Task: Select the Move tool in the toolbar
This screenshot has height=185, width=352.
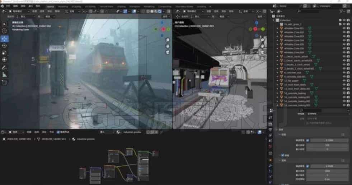Action: (x=4, y=39)
